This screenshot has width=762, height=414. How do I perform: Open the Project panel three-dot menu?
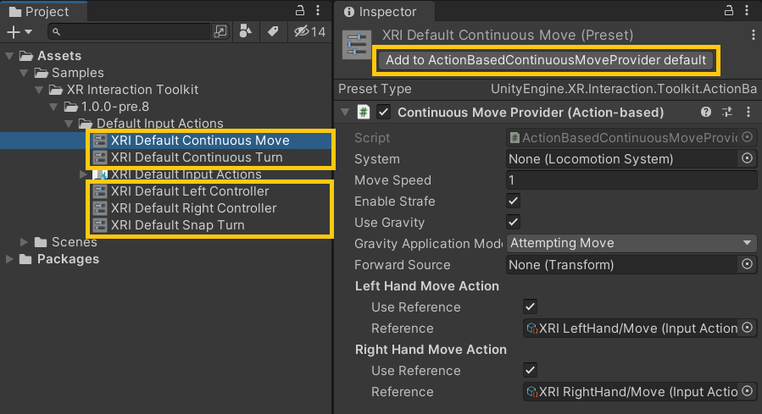pos(318,10)
